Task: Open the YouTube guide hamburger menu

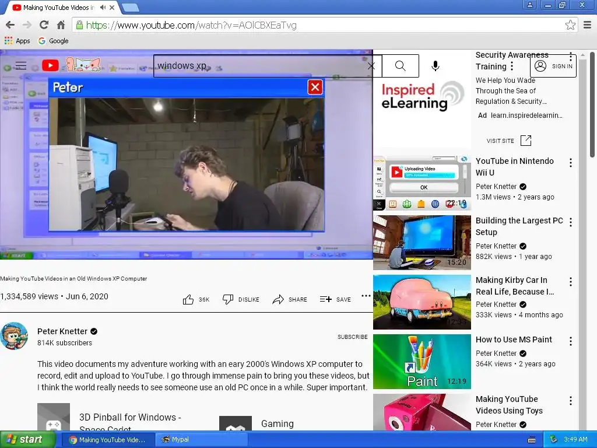Action: (21, 65)
